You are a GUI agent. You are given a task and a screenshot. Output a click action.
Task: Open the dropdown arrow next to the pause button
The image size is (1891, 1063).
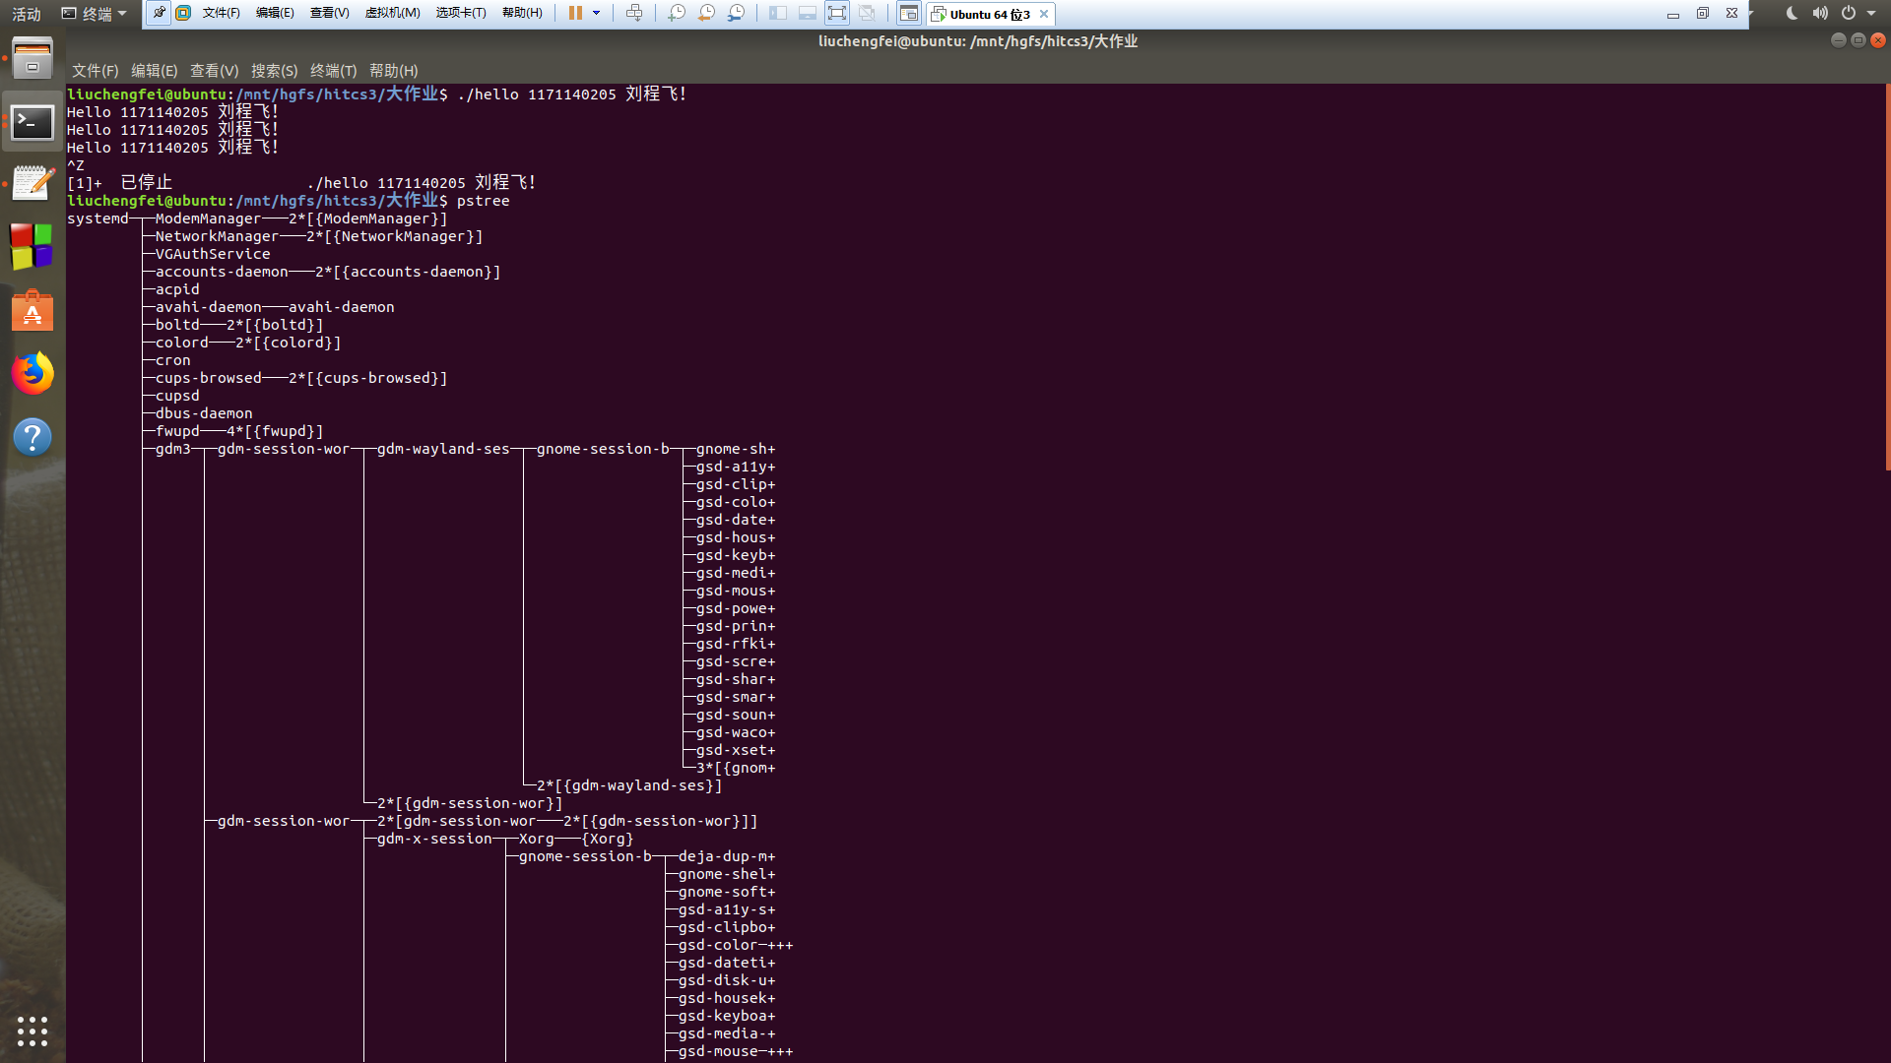click(596, 14)
